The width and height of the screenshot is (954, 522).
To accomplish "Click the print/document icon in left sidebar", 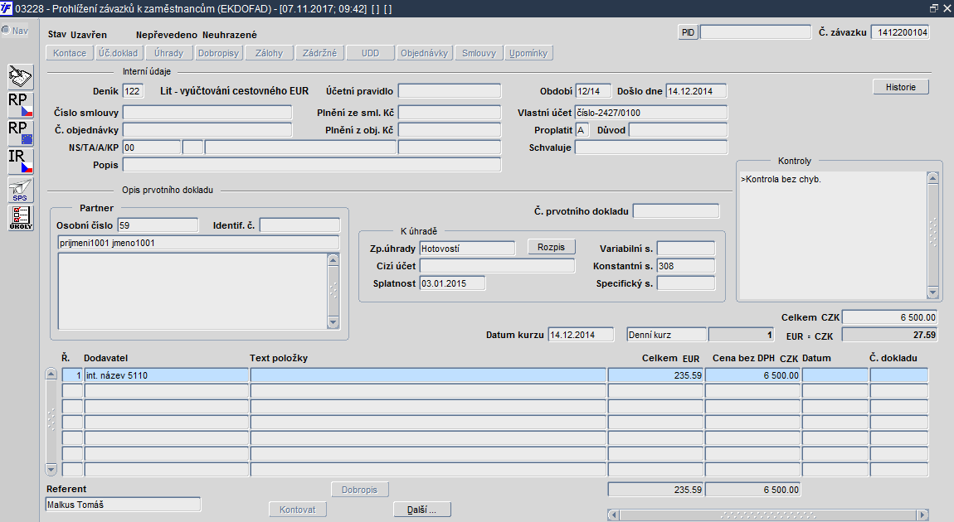I will [x=21, y=77].
